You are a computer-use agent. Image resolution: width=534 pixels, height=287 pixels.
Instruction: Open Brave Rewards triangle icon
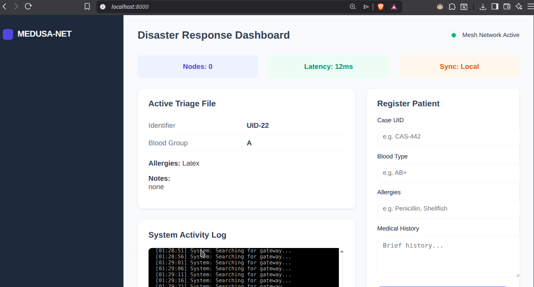(394, 6)
